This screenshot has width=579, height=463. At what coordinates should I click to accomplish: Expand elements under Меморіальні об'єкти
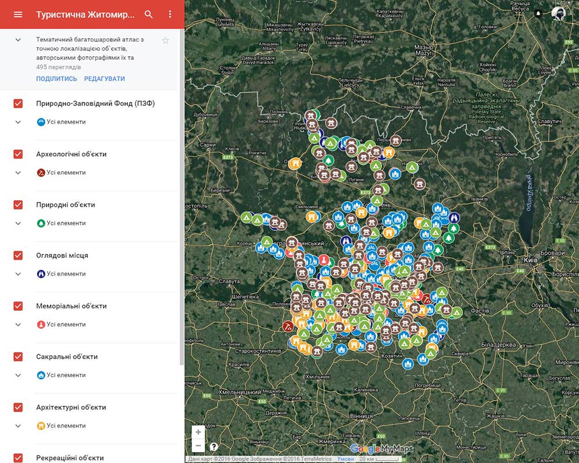click(18, 325)
